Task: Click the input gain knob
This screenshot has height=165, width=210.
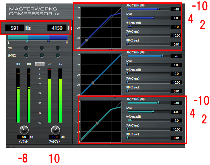Action: coord(24,130)
